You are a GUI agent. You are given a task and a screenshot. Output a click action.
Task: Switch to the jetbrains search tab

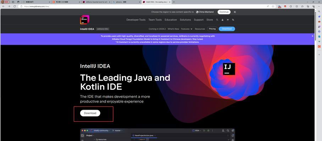point(126,2)
